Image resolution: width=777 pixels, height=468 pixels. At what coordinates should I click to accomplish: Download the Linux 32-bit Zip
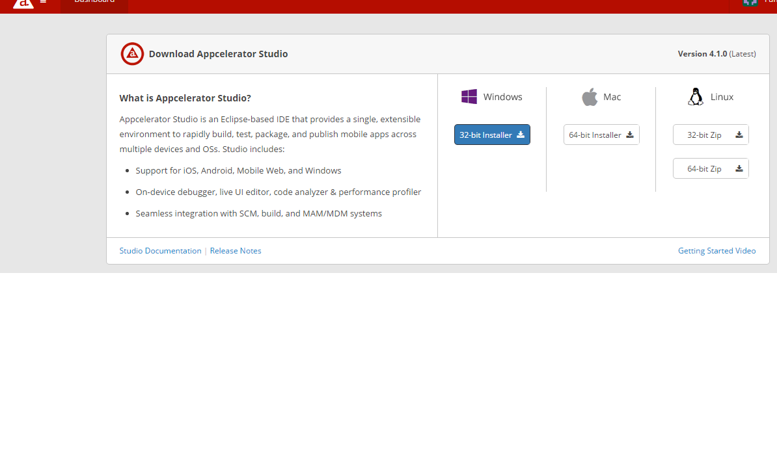point(711,135)
